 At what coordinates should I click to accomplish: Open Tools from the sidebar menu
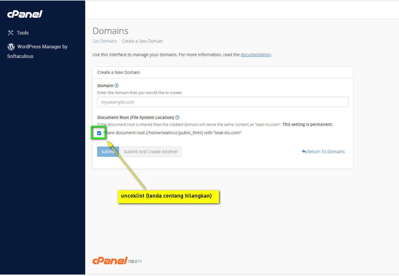pos(22,33)
